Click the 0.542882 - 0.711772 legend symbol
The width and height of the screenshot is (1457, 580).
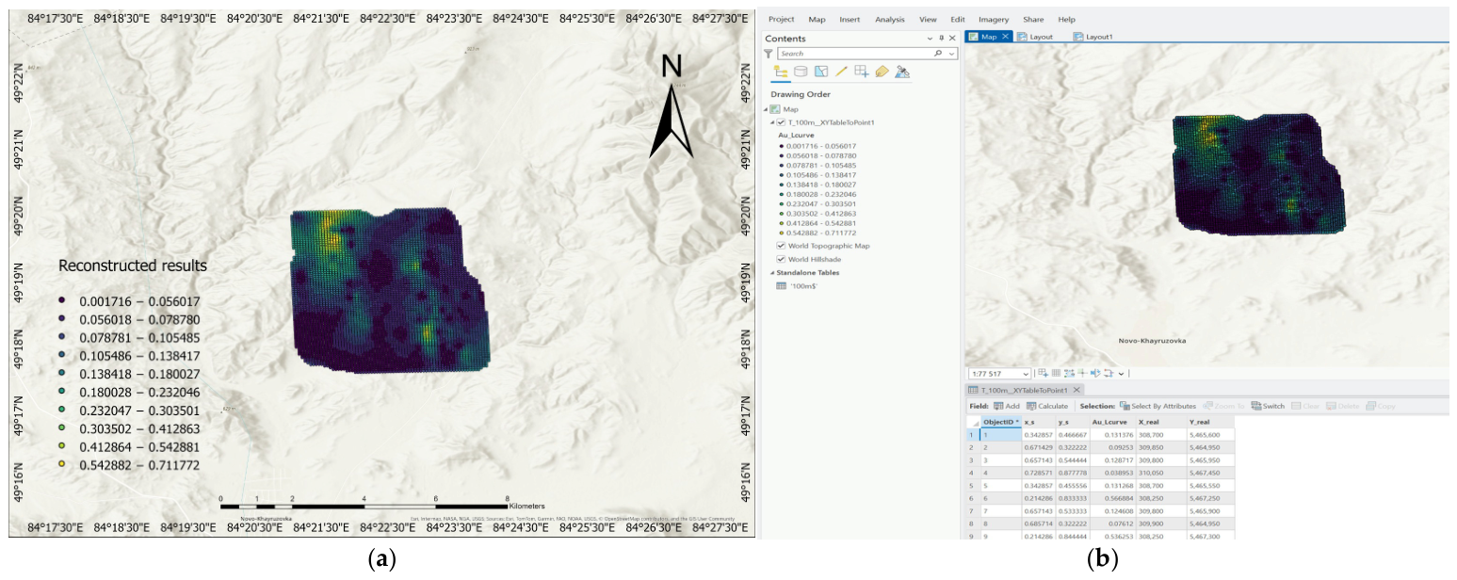(782, 232)
